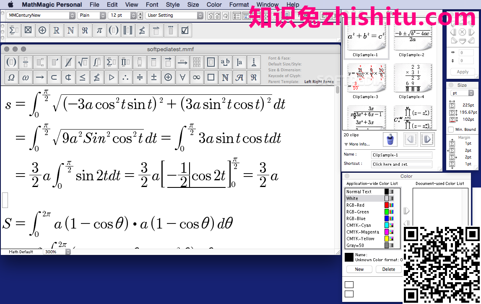Open the labeled long arrow template palette

(x=182, y=62)
